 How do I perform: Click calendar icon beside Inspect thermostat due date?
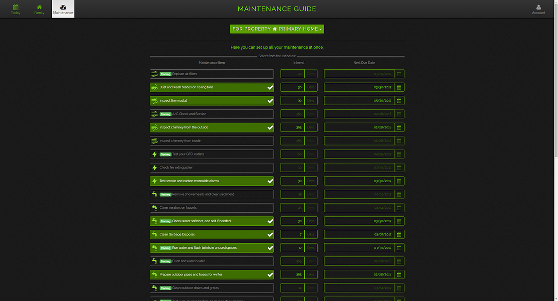pos(399,100)
